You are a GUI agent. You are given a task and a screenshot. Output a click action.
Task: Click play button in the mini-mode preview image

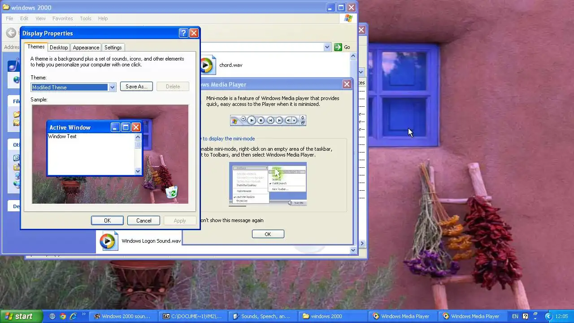[x=252, y=120]
